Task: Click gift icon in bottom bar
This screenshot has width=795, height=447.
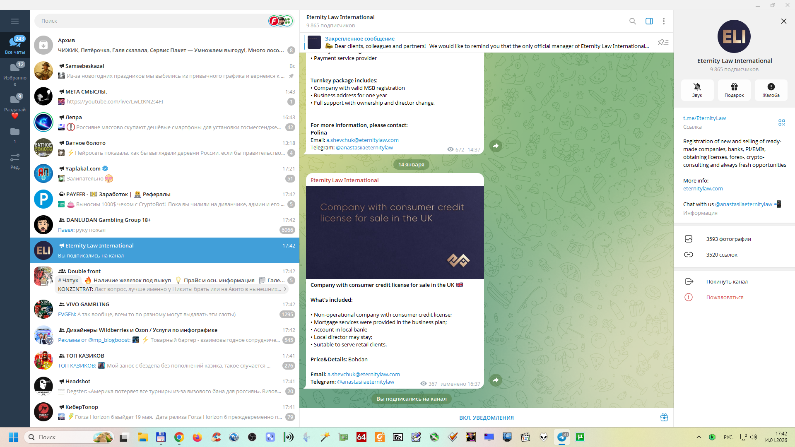Action: coord(664,418)
